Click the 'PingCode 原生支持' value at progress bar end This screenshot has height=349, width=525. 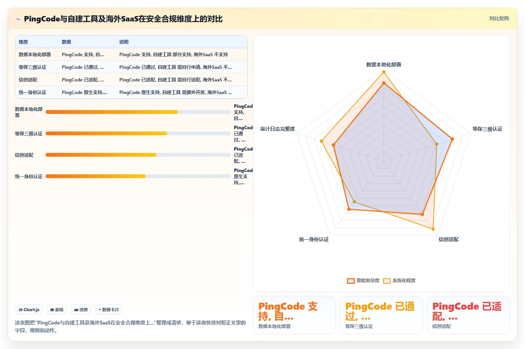pyautogui.click(x=243, y=177)
